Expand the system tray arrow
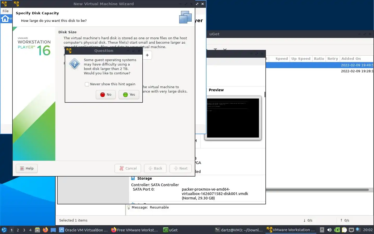Viewport: 374px width, 234px height. click(x=322, y=230)
